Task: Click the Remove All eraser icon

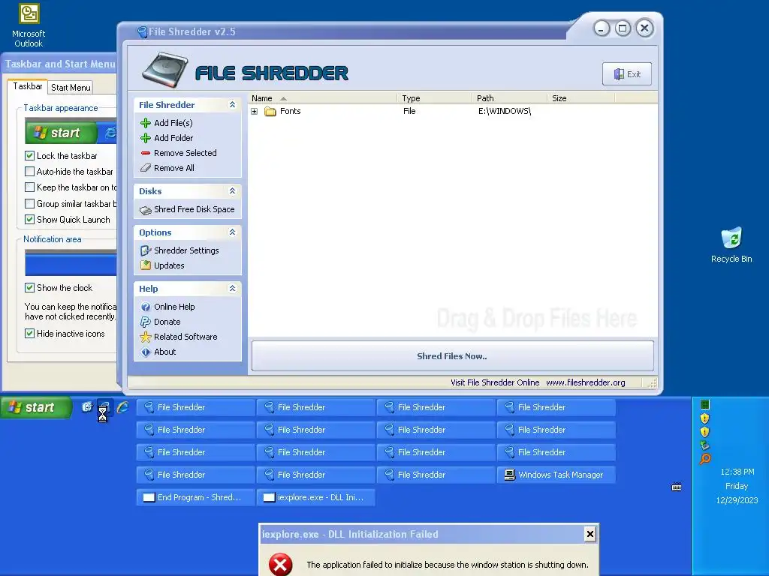Action: [x=146, y=168]
